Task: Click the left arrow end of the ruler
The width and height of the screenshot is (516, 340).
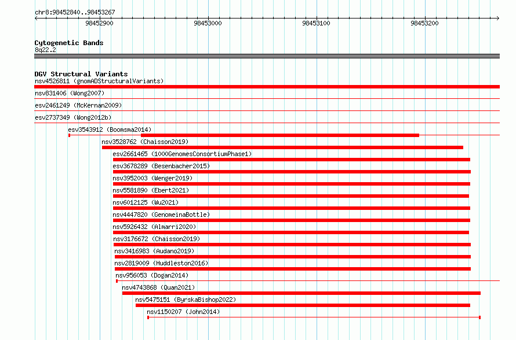Action: (36, 18)
